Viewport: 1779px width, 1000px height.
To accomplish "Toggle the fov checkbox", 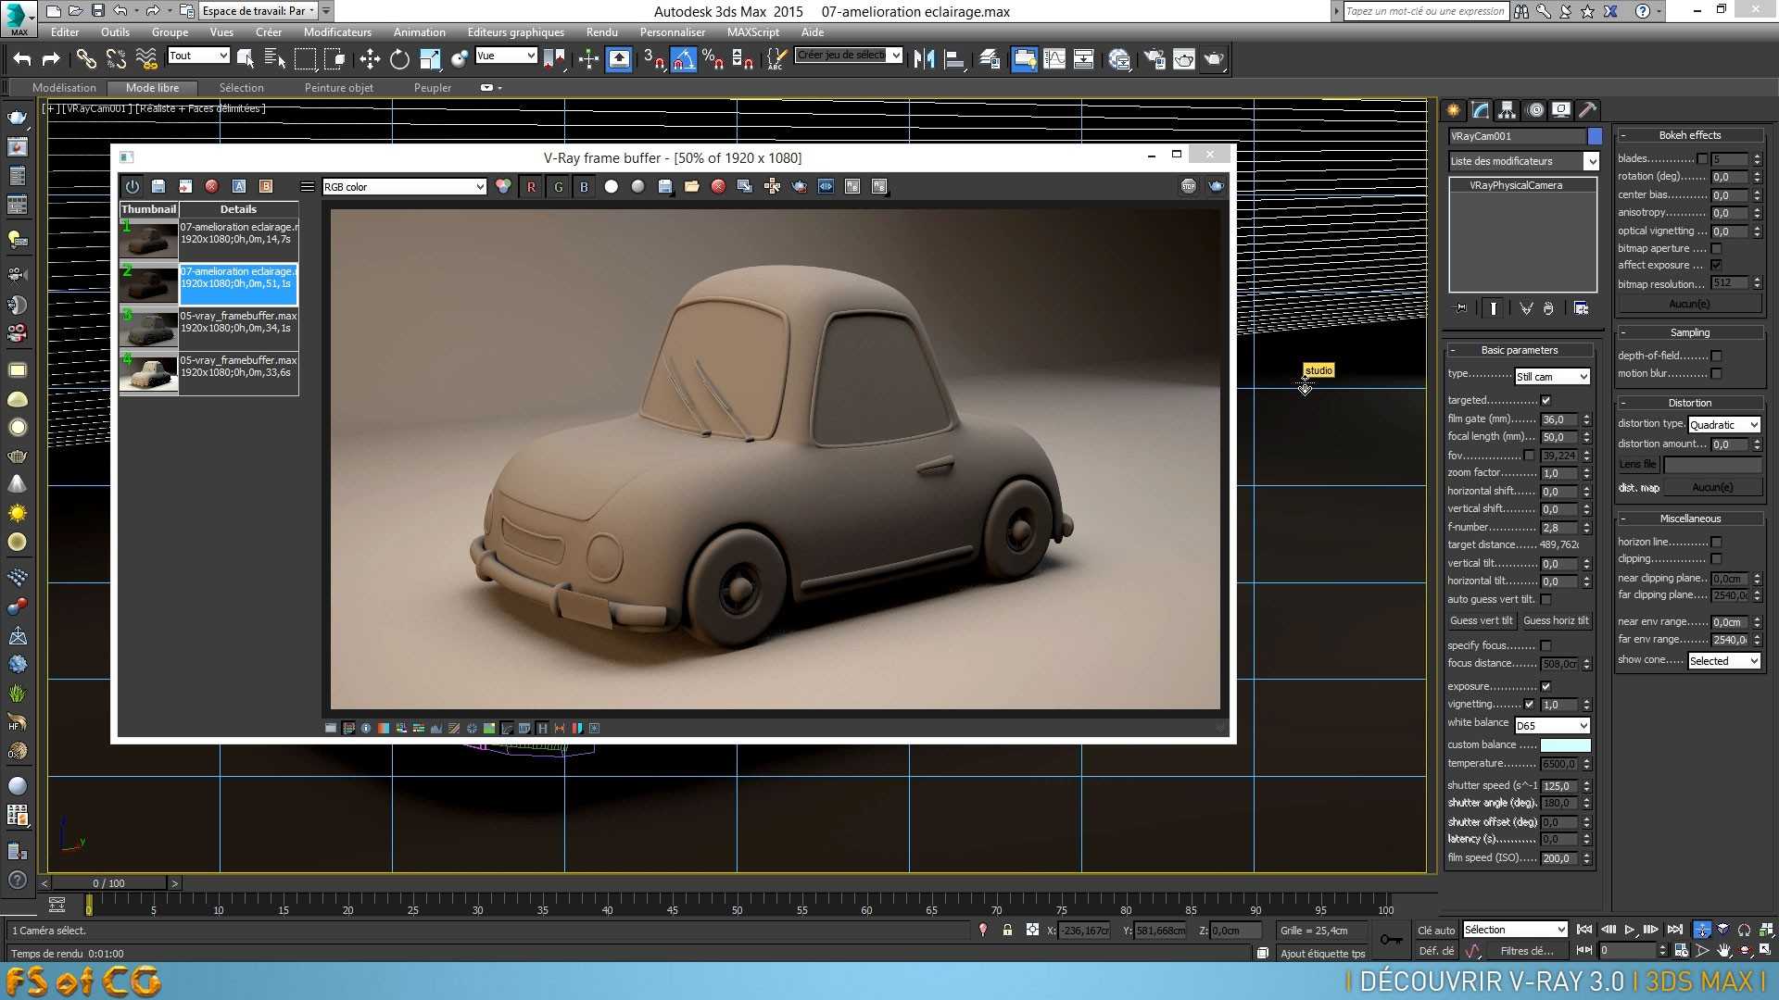I will click(x=1529, y=456).
